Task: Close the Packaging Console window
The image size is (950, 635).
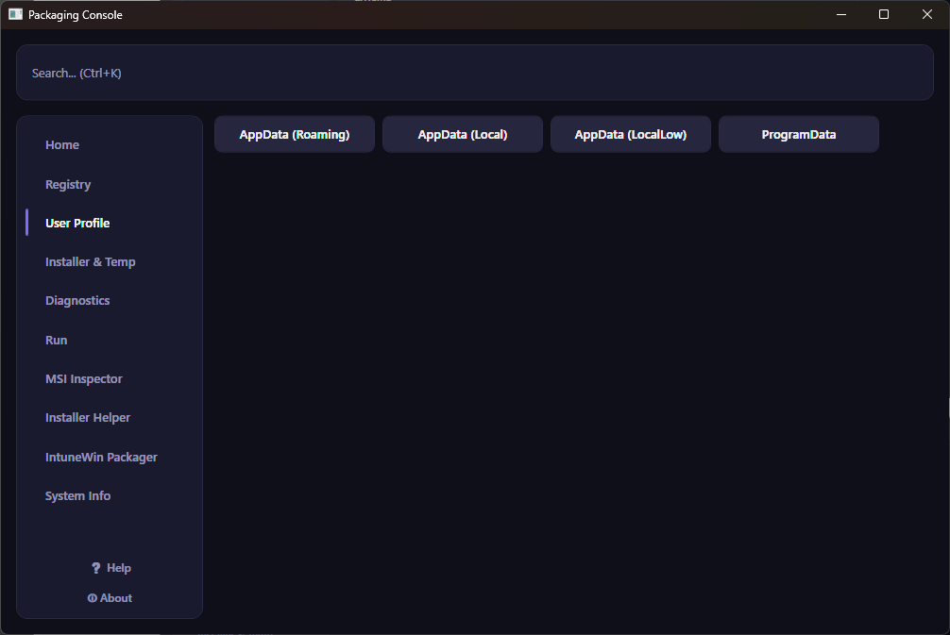Action: pyautogui.click(x=927, y=14)
